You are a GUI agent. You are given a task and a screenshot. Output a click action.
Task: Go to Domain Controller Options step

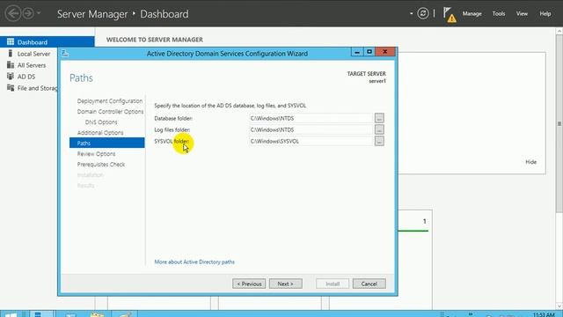(x=110, y=112)
